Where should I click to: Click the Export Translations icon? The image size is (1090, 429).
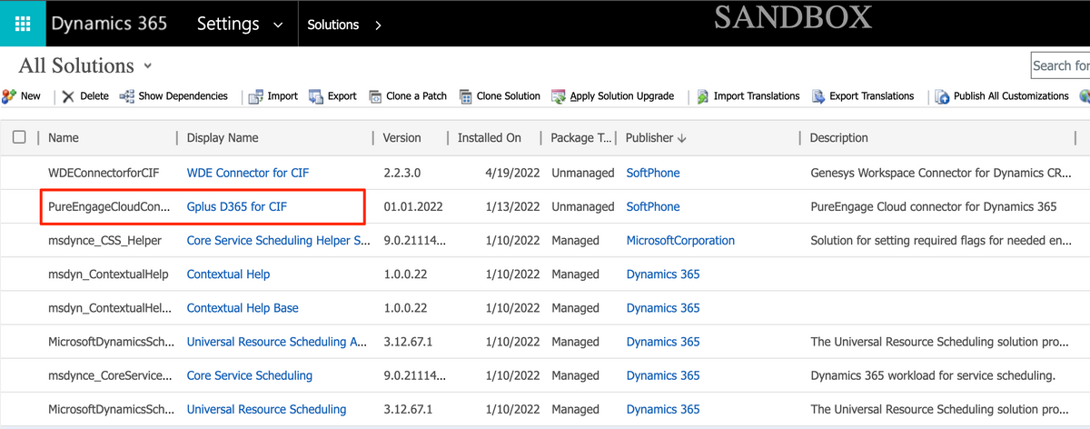(818, 96)
